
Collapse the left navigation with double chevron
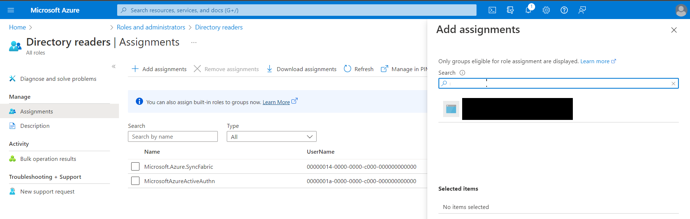coord(114,66)
